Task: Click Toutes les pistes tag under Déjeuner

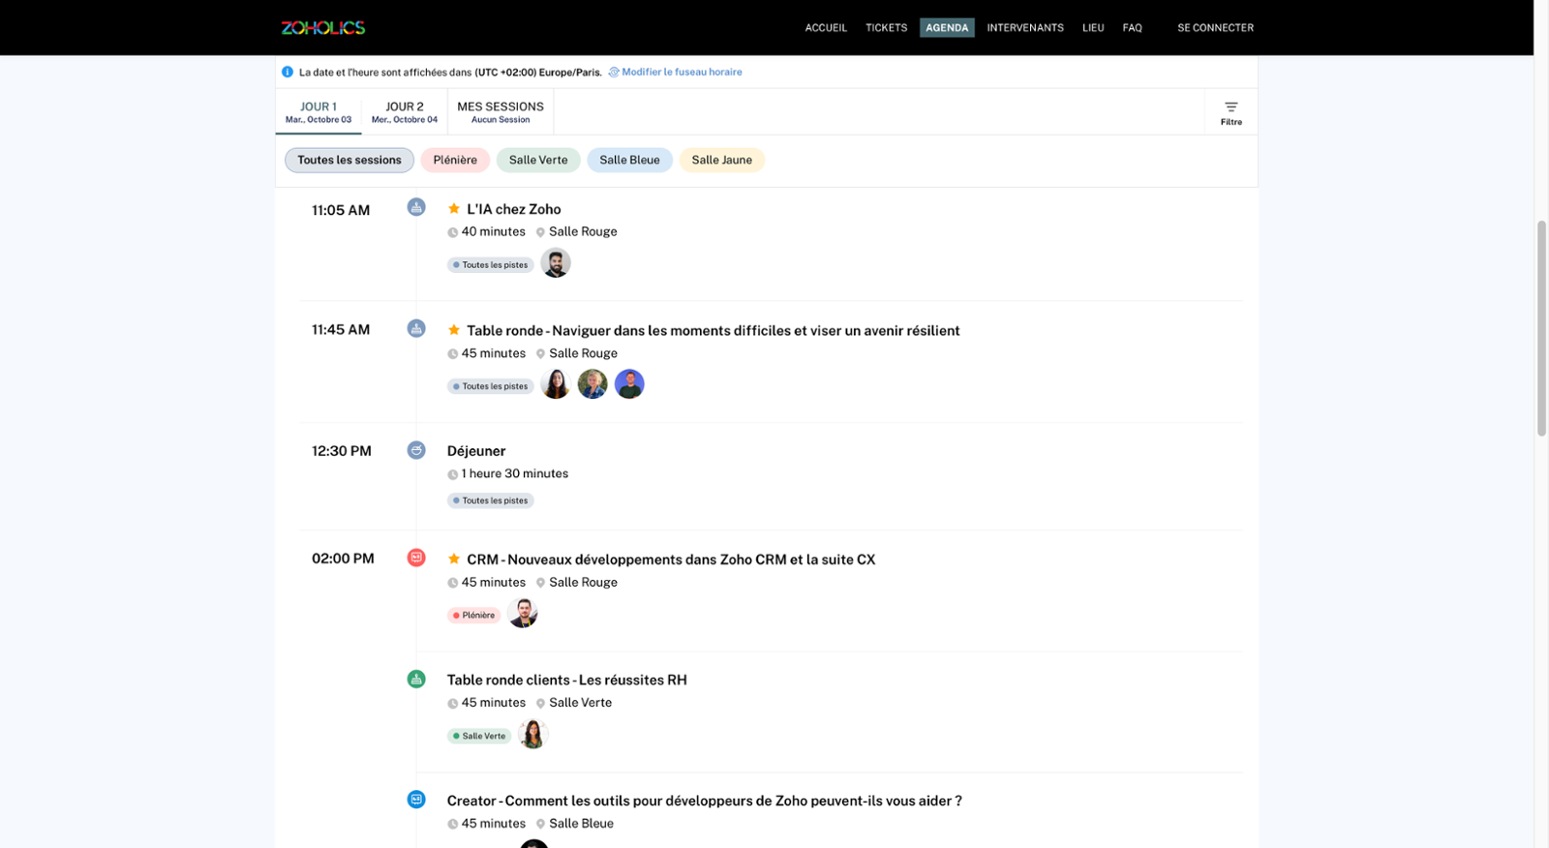Action: click(491, 500)
